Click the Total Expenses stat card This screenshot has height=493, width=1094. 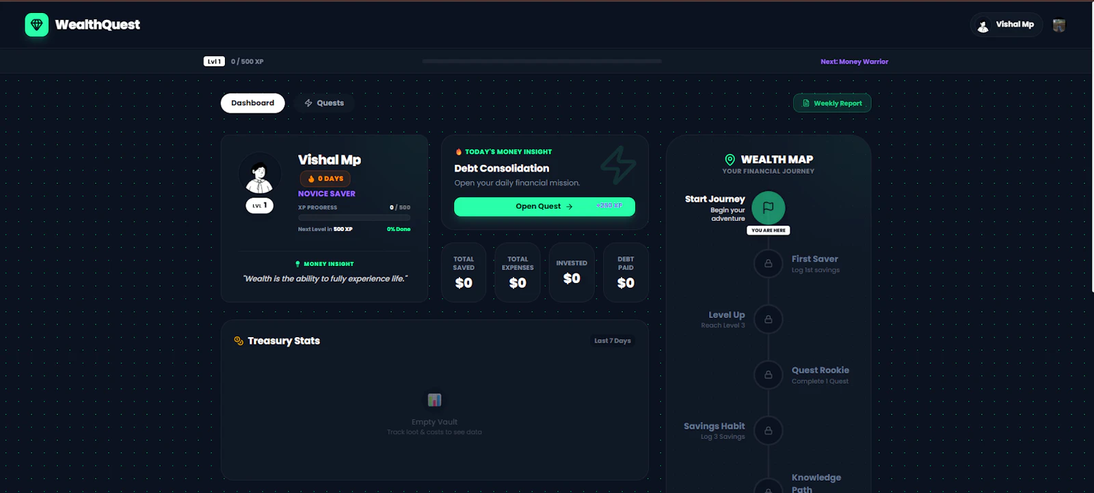point(518,272)
